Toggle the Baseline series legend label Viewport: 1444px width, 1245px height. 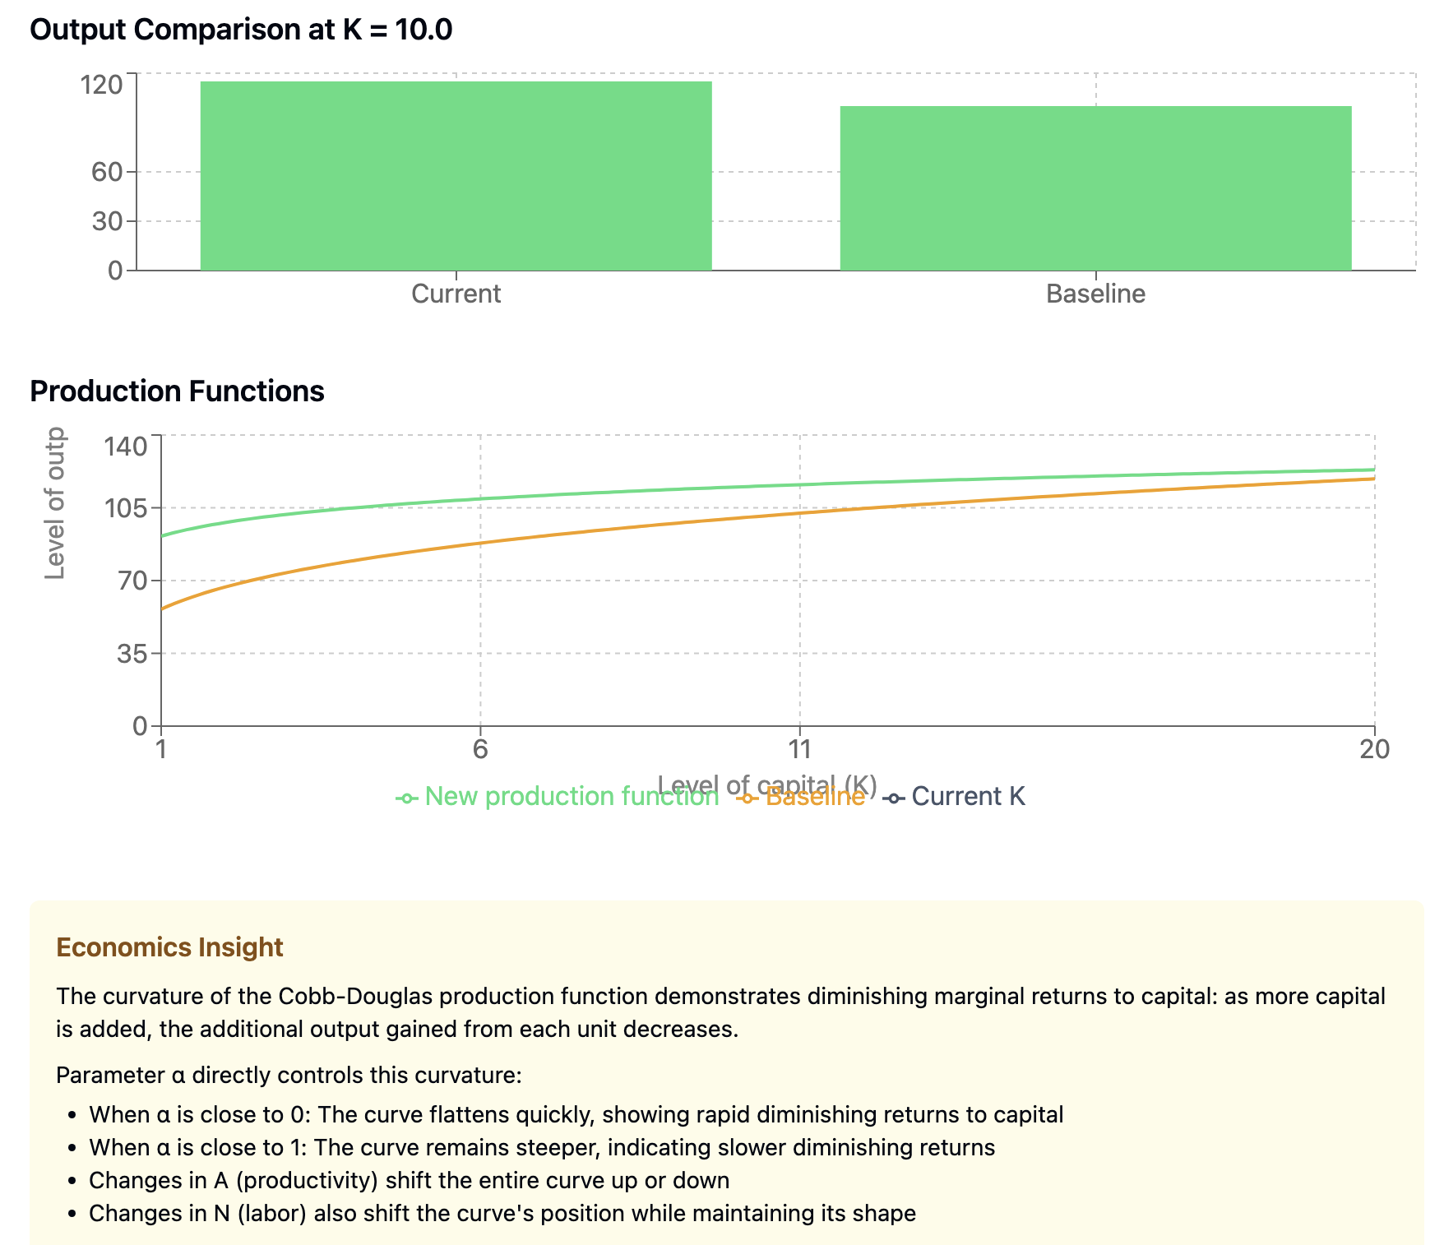(815, 796)
